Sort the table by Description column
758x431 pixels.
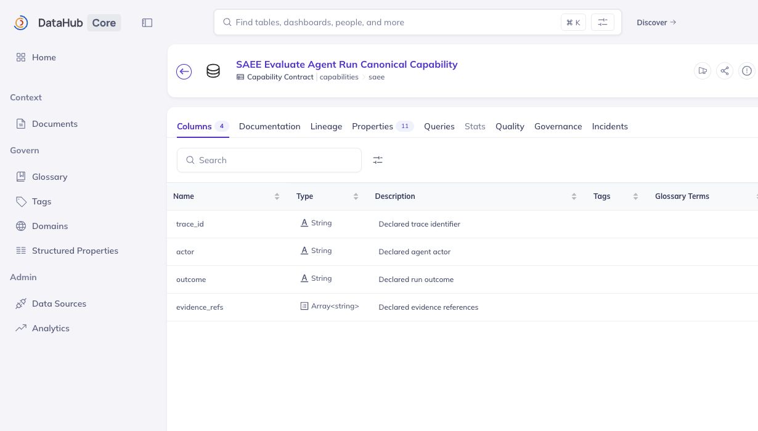click(x=574, y=196)
